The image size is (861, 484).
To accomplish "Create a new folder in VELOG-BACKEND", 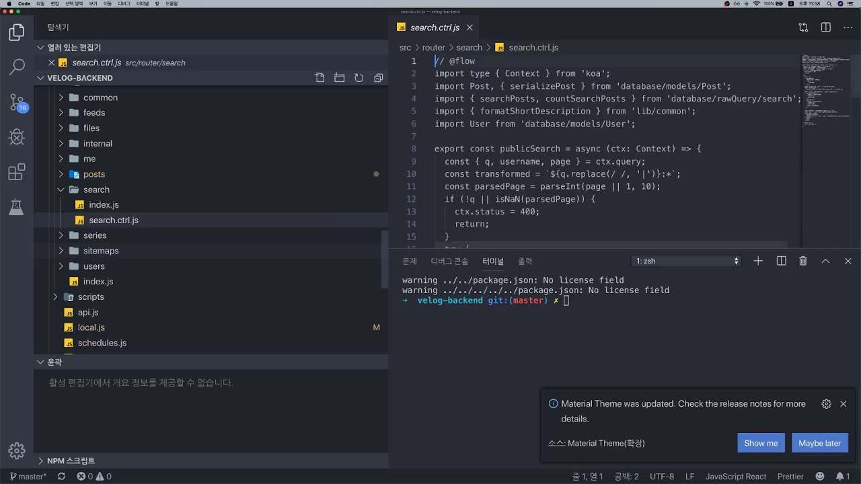I will 340,78.
